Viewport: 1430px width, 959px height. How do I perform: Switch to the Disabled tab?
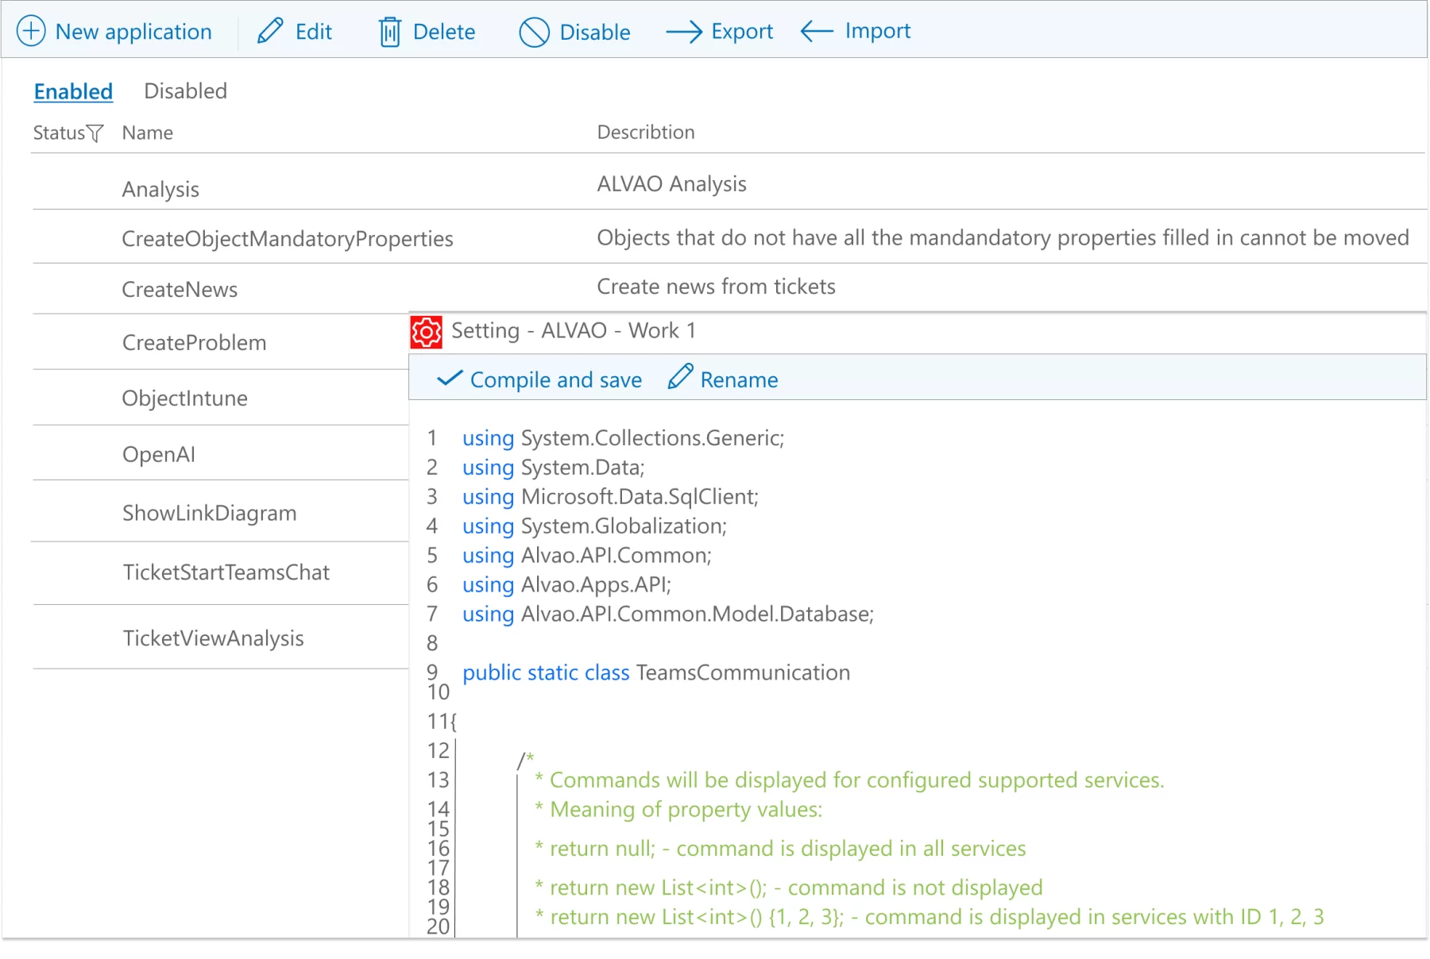pos(185,91)
